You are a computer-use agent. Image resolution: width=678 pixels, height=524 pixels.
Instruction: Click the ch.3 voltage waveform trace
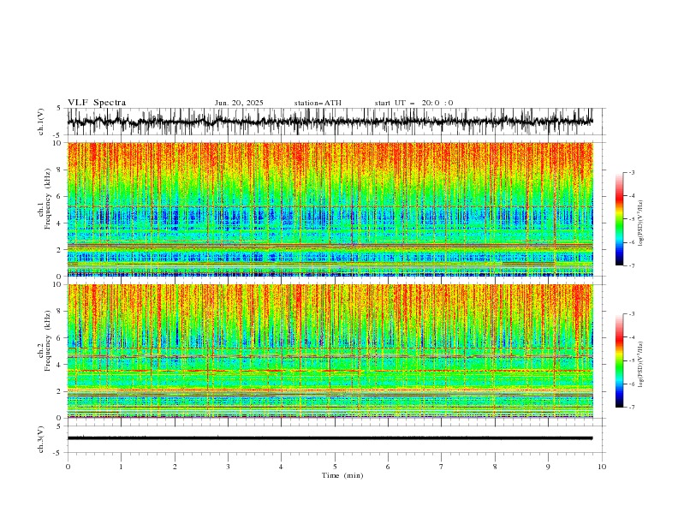click(330, 438)
